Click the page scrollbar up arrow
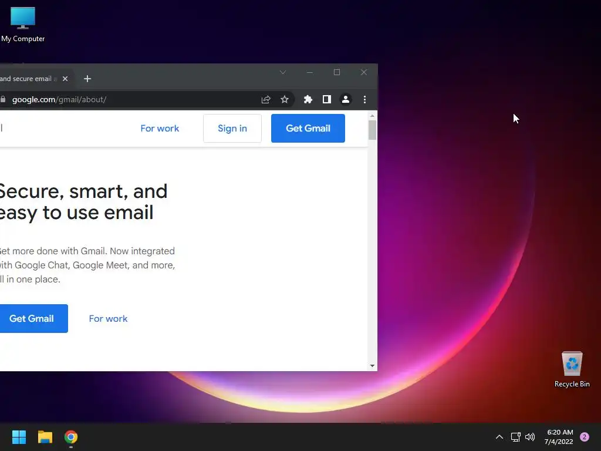 tap(372, 116)
